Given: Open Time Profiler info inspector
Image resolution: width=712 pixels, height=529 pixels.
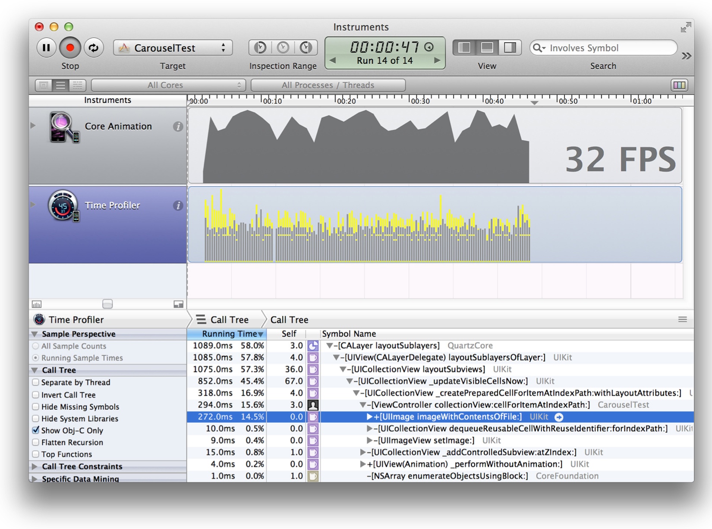Looking at the screenshot, I should (x=178, y=205).
